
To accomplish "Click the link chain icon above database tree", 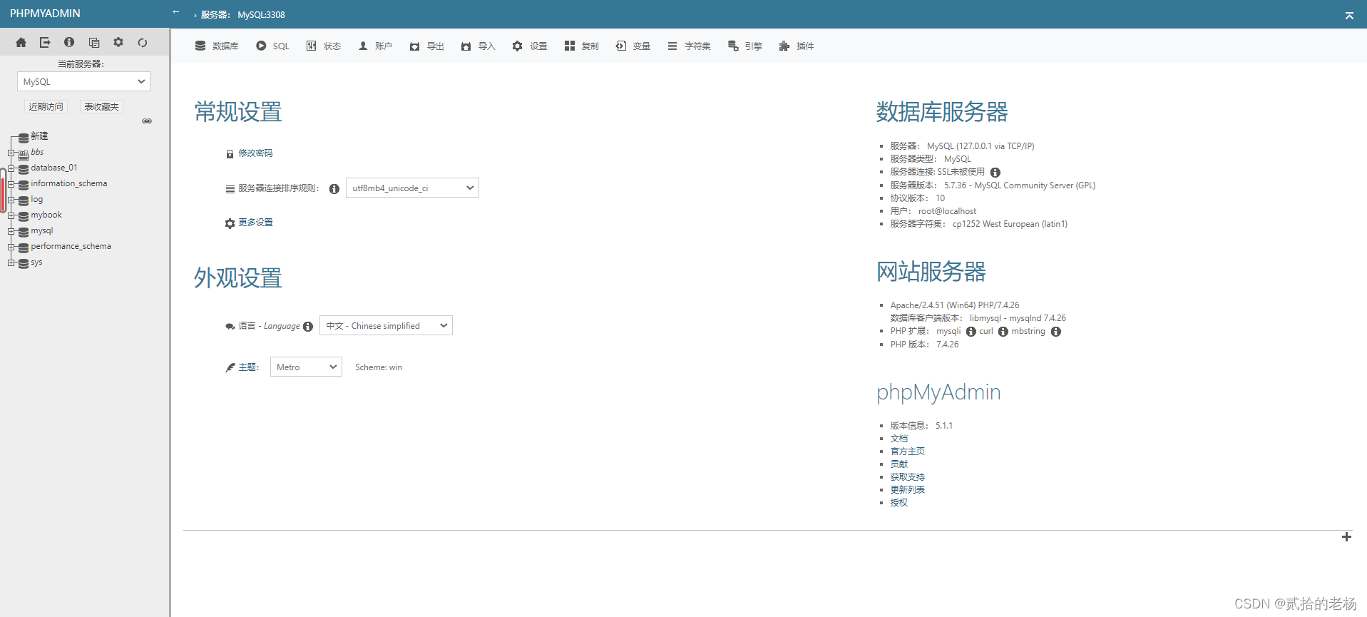I will point(147,121).
